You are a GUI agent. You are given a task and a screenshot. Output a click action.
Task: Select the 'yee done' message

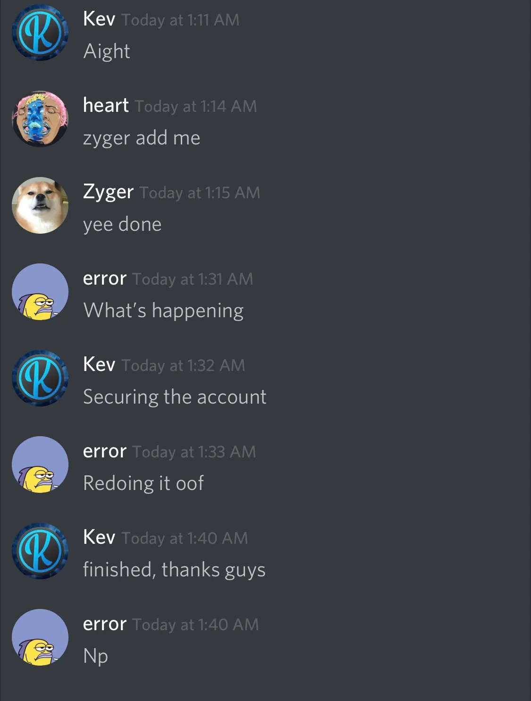[x=122, y=225]
